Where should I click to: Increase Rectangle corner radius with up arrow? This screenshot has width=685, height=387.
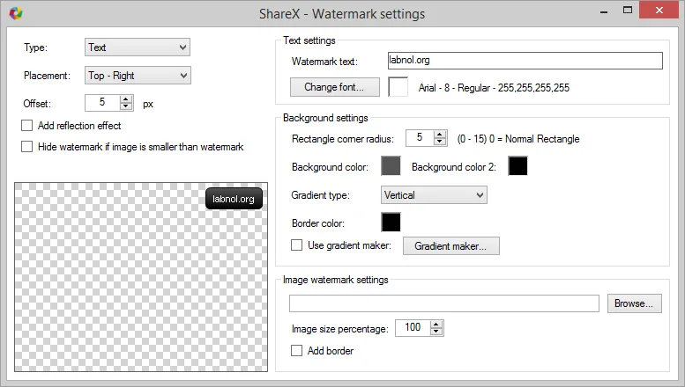(x=440, y=135)
